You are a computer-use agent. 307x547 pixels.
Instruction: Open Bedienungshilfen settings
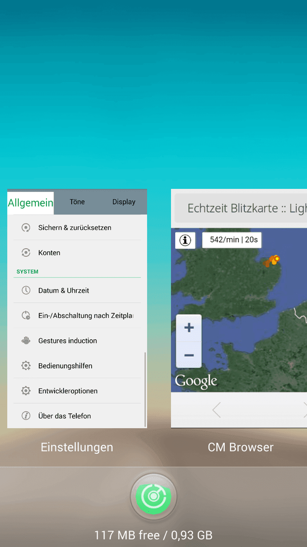[77, 366]
